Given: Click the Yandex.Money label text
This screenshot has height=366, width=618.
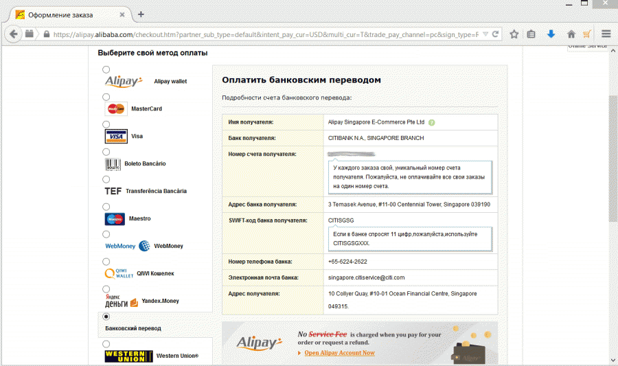Looking at the screenshot, I should point(160,301).
